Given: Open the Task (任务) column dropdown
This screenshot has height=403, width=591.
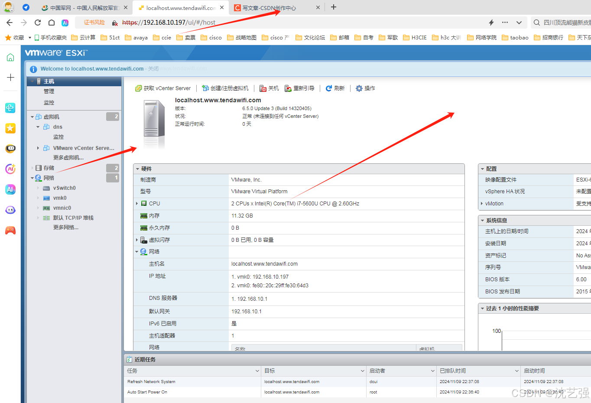Looking at the screenshot, I should (257, 371).
